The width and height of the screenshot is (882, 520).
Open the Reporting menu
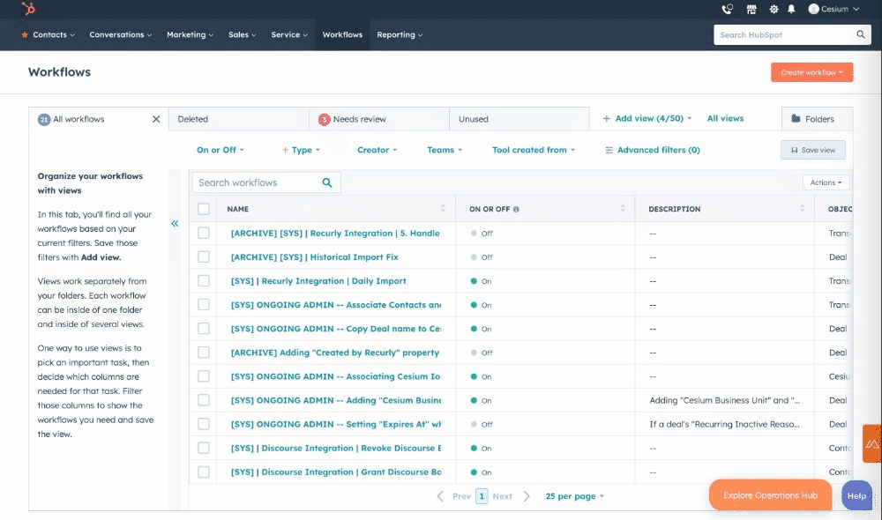click(x=400, y=35)
